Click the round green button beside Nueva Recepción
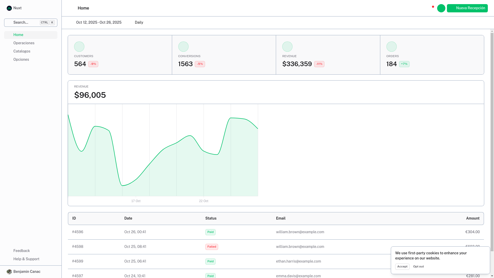The width and height of the screenshot is (494, 278). tap(441, 8)
